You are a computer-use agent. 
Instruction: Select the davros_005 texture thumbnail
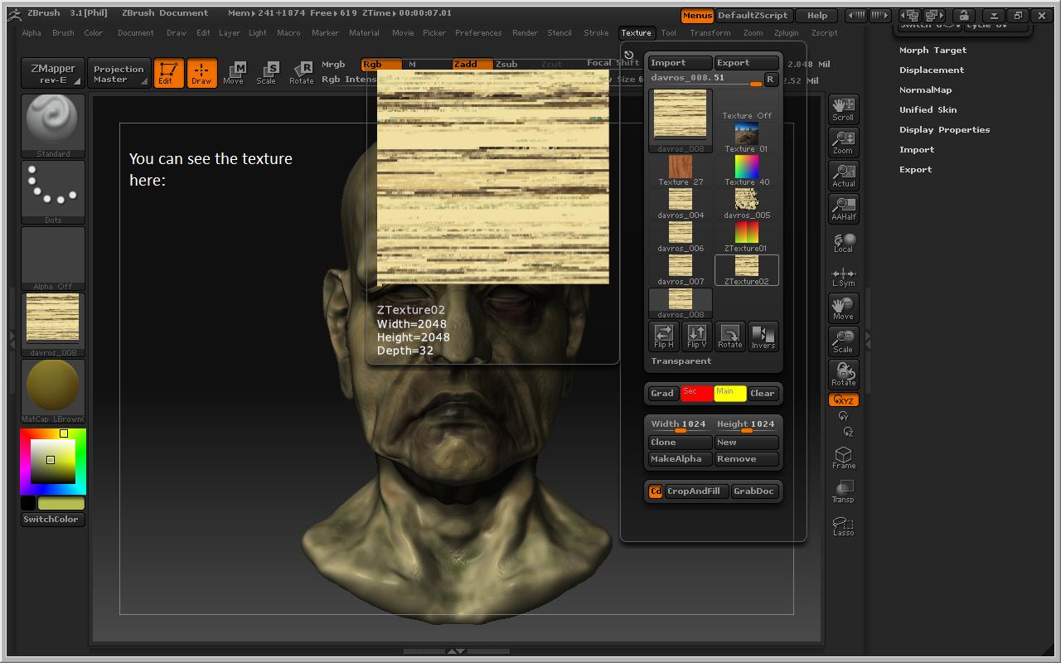click(747, 204)
